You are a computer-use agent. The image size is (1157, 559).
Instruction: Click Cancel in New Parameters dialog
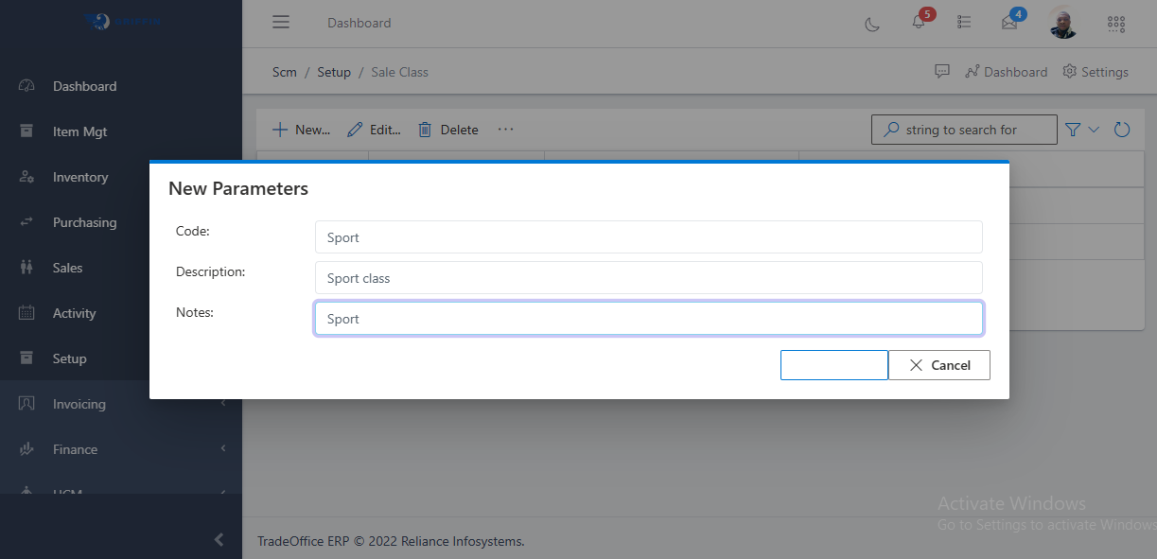tap(939, 365)
